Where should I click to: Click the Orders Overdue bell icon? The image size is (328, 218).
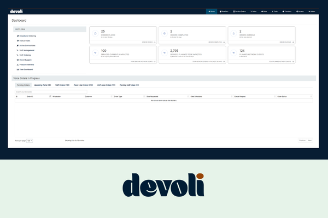pos(233,33)
